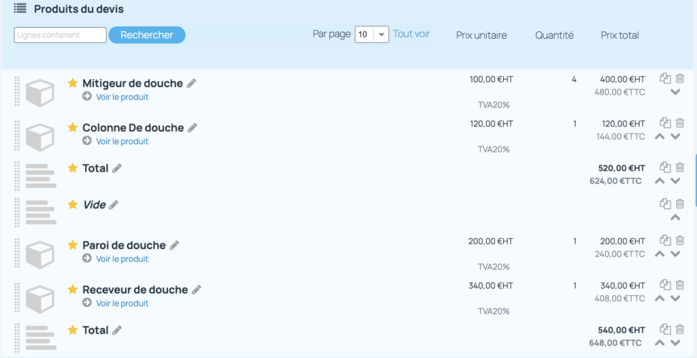Viewport: 697px width, 358px height.
Task: Open Voir le produit for Colonne De douche
Action: [123, 142]
